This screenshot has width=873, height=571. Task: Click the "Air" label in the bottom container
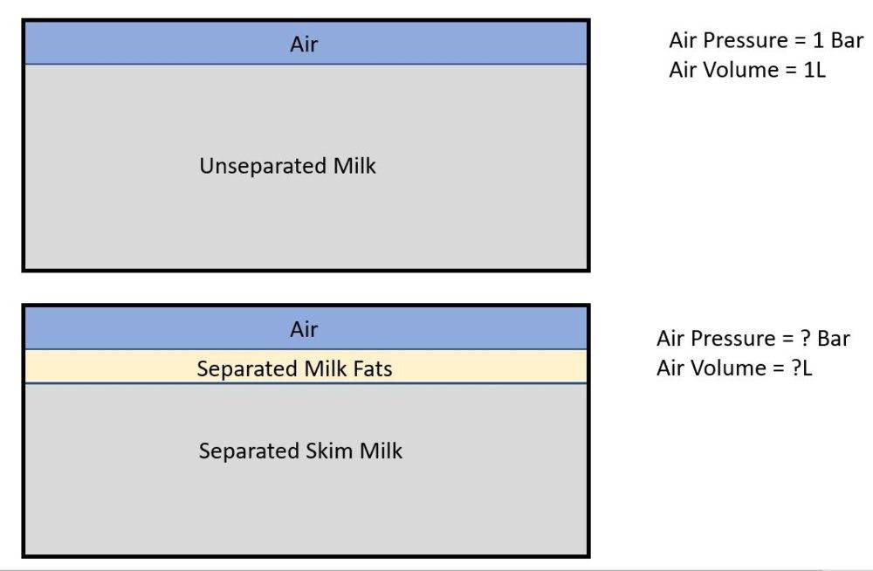tap(304, 329)
